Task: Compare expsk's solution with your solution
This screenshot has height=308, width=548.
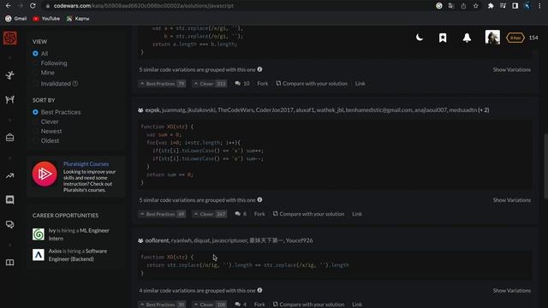Action: pyautogui.click(x=308, y=214)
